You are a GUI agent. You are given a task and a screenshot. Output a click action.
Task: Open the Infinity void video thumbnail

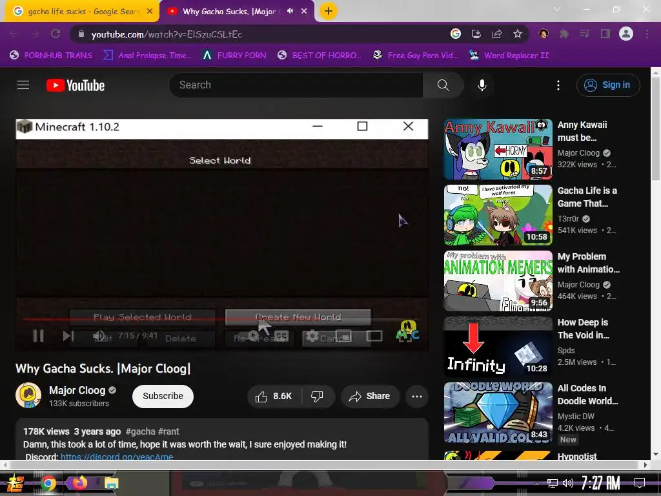(498, 347)
